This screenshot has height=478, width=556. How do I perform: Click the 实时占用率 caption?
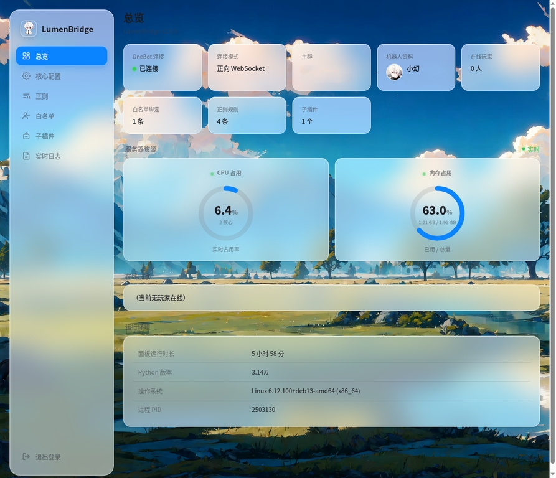pos(226,250)
